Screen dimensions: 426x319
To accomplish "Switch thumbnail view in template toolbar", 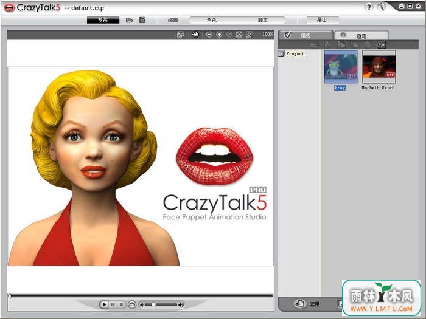I will [381, 45].
